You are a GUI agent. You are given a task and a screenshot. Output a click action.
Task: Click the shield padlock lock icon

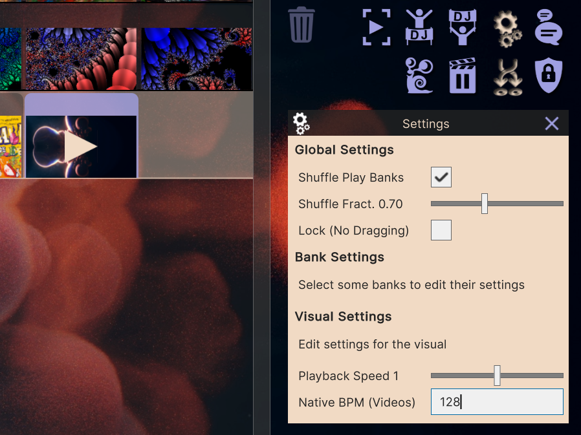[549, 75]
